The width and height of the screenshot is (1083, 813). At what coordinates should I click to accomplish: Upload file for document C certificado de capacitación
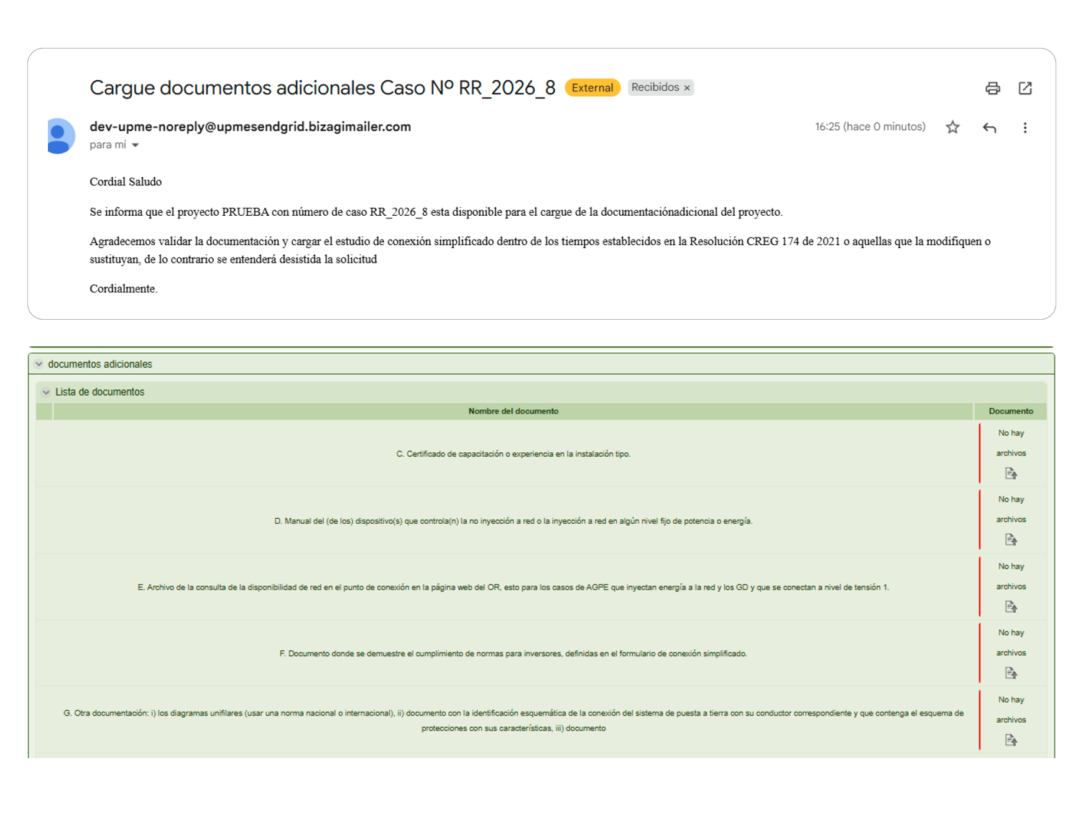click(x=1010, y=473)
